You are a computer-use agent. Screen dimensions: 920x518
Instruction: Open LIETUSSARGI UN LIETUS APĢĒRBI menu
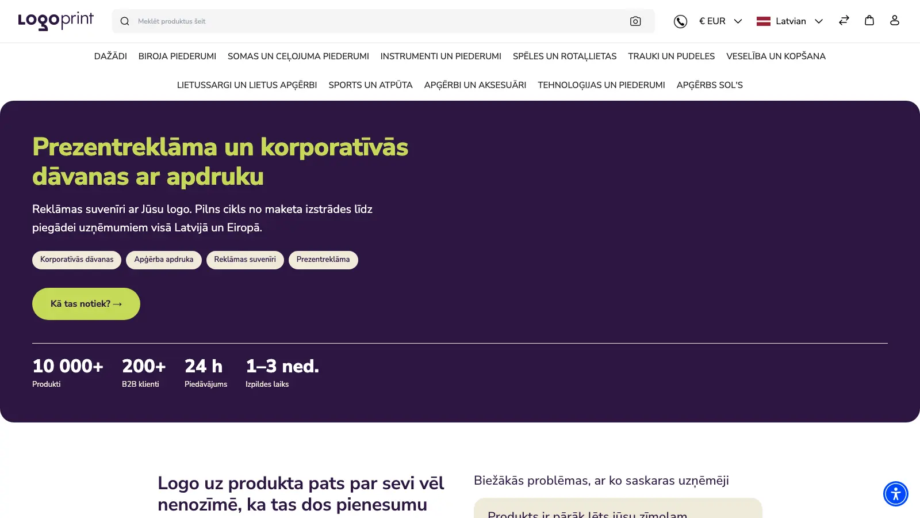[247, 85]
